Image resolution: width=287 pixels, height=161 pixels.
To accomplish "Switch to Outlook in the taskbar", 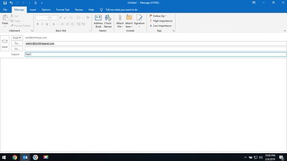I will tap(25, 157).
